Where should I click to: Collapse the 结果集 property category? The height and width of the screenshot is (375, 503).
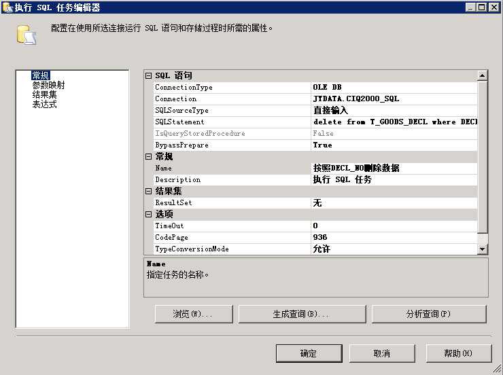pos(148,191)
